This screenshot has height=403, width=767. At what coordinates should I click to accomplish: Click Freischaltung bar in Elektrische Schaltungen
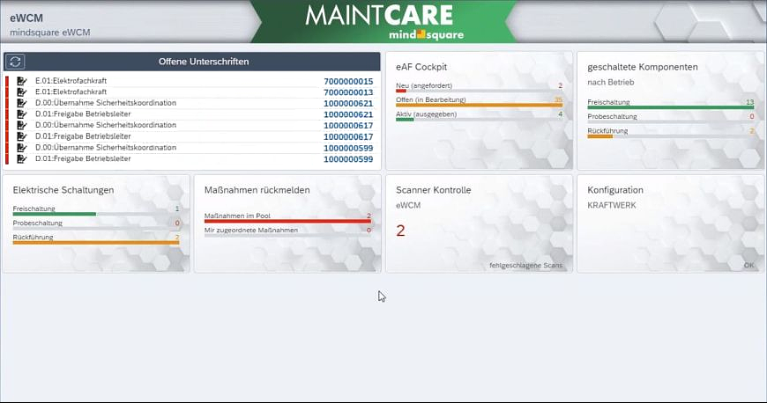[x=96, y=214]
